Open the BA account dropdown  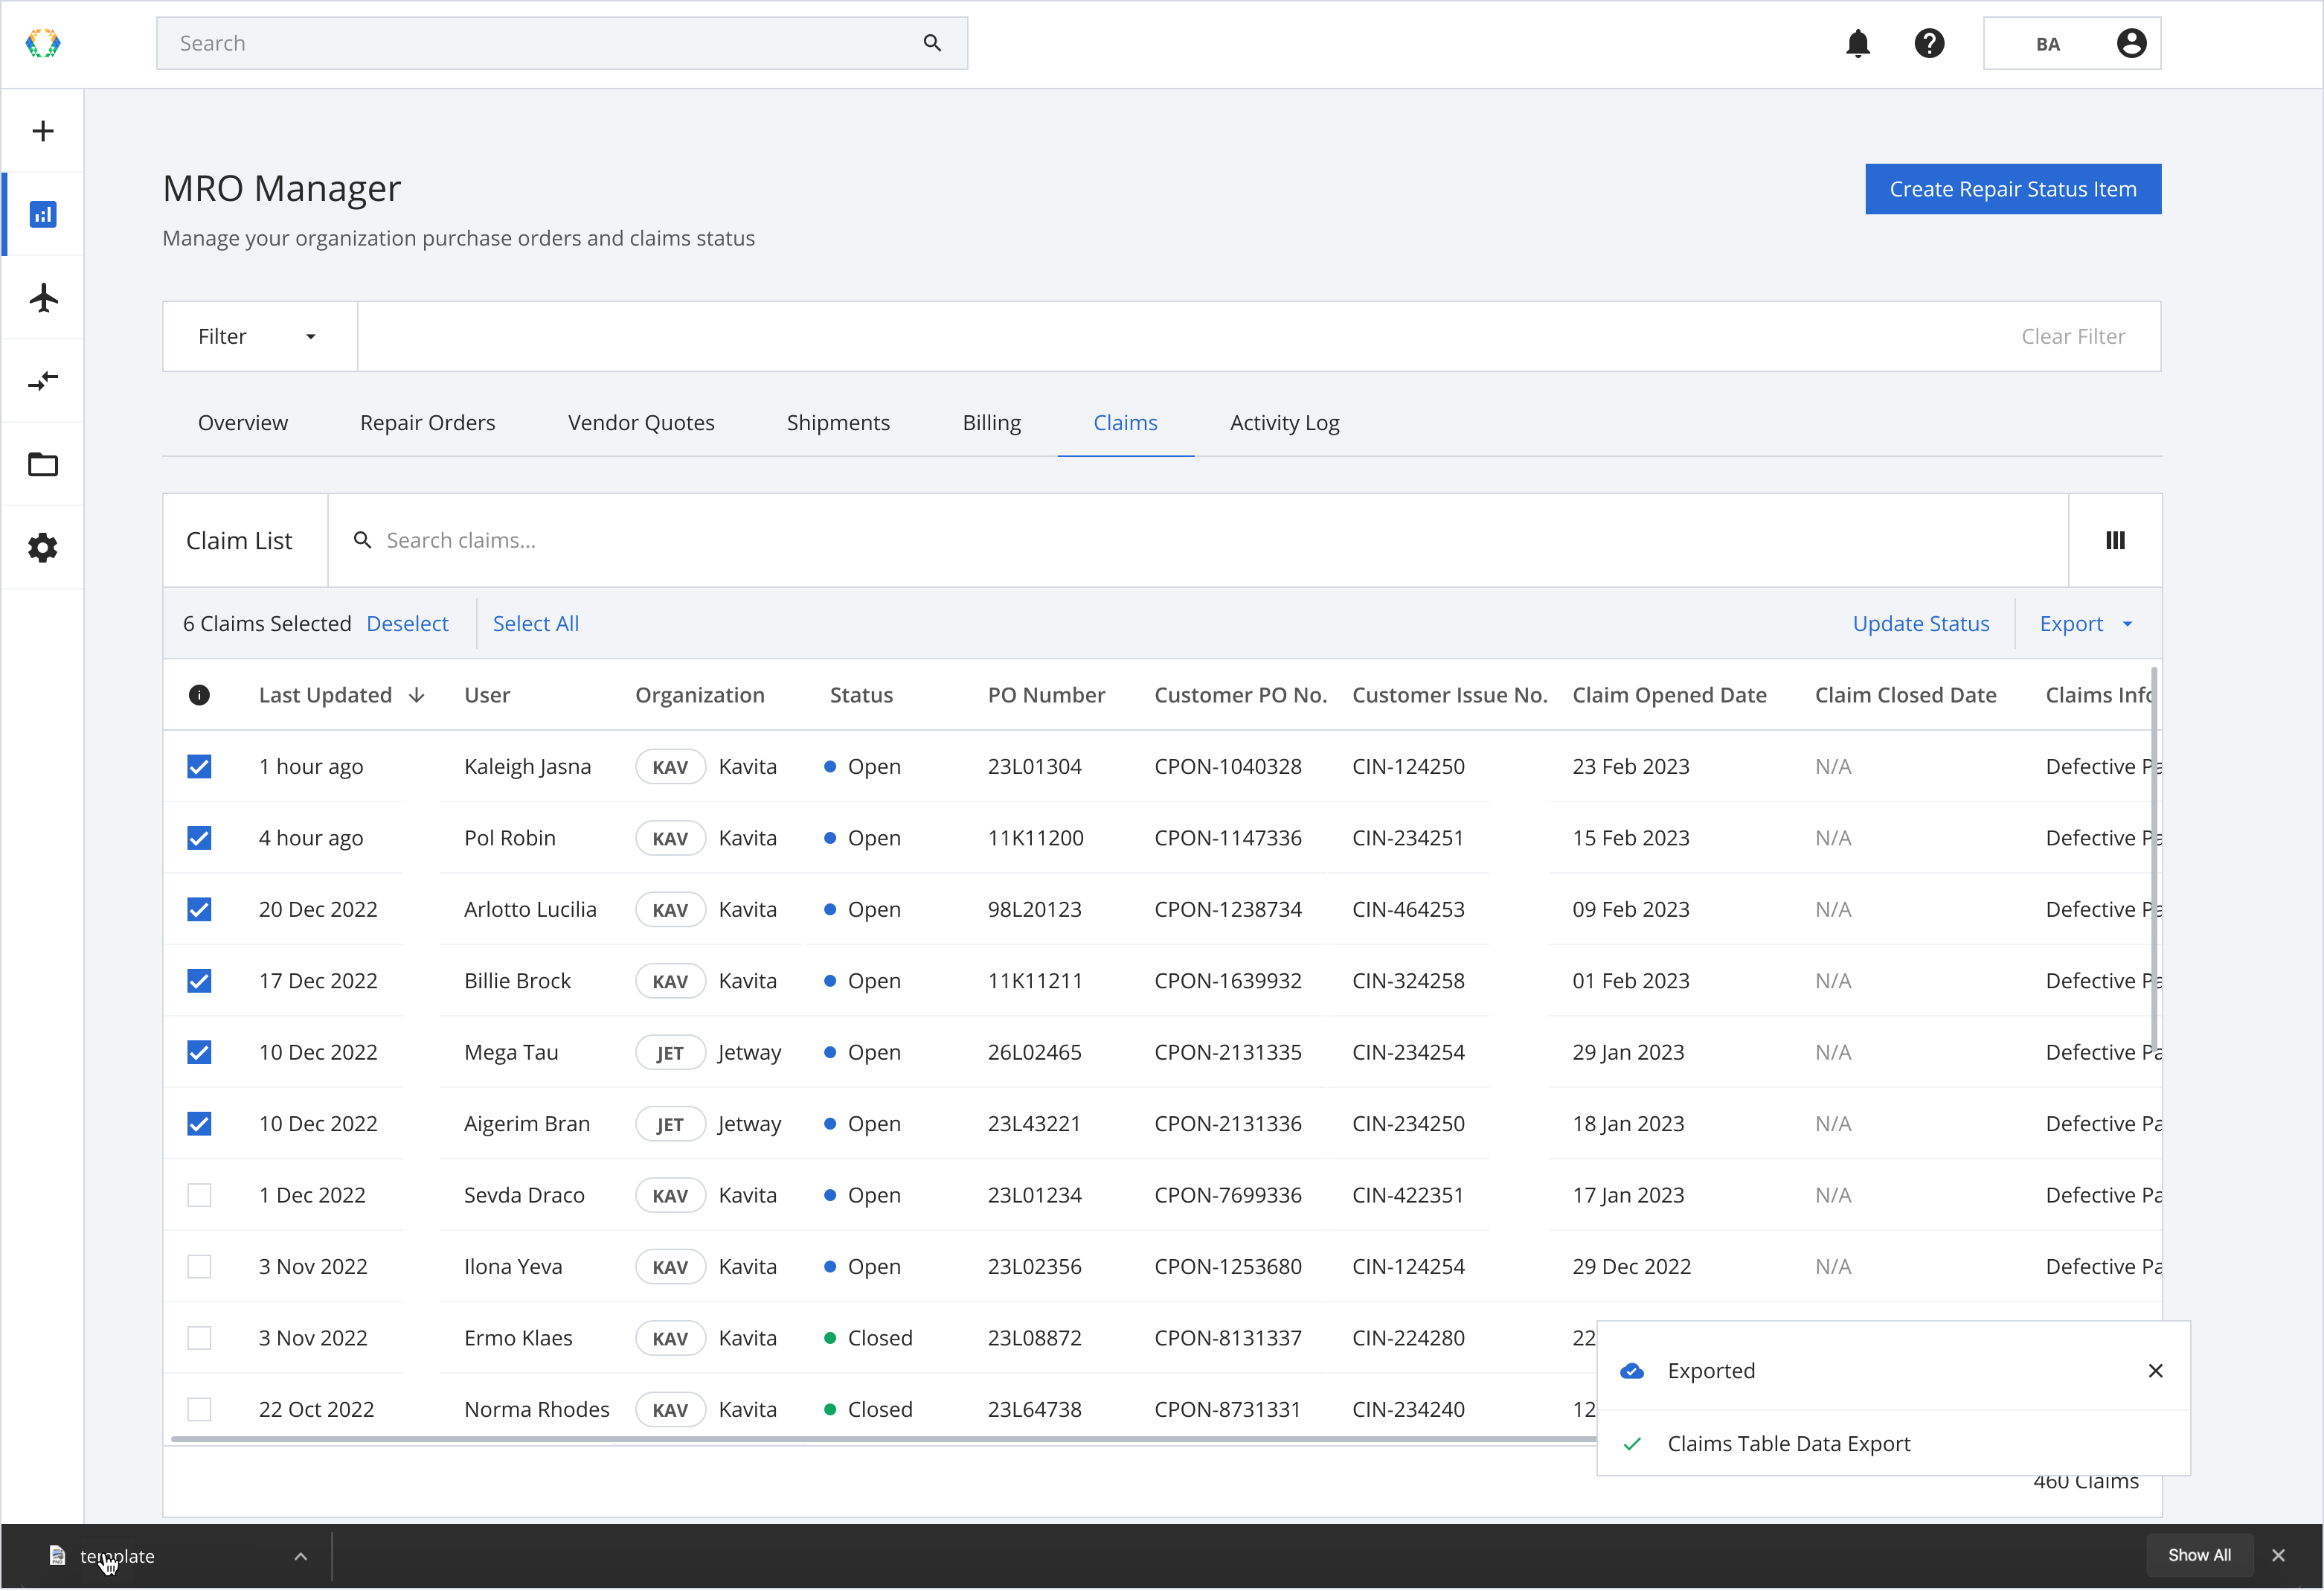click(x=2071, y=43)
